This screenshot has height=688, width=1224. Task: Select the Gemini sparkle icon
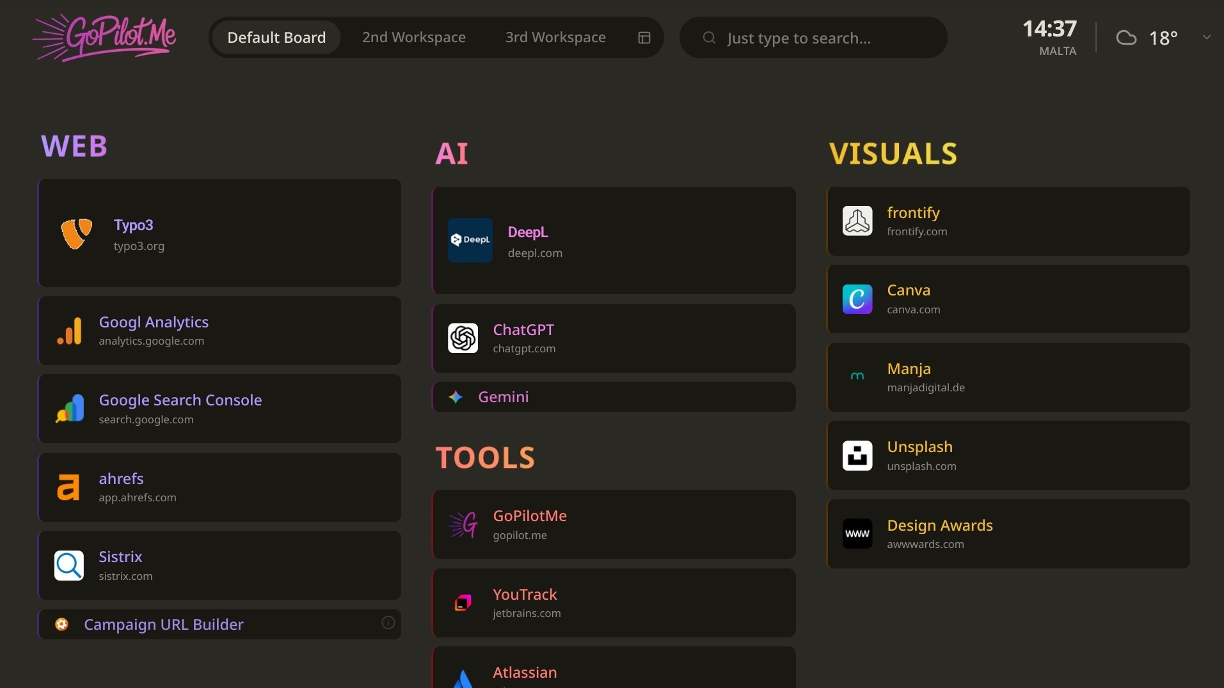pos(455,396)
